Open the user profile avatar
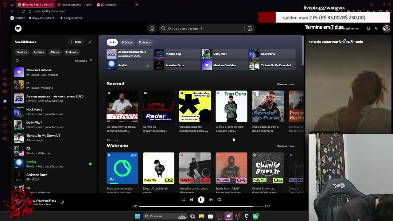Screen dimensions: 393x221 coord(386,29)
